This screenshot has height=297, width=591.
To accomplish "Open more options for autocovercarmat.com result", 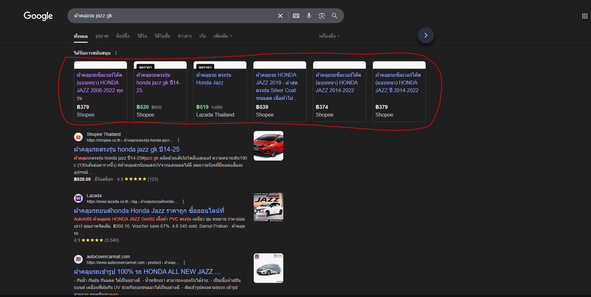I will [184, 263].
